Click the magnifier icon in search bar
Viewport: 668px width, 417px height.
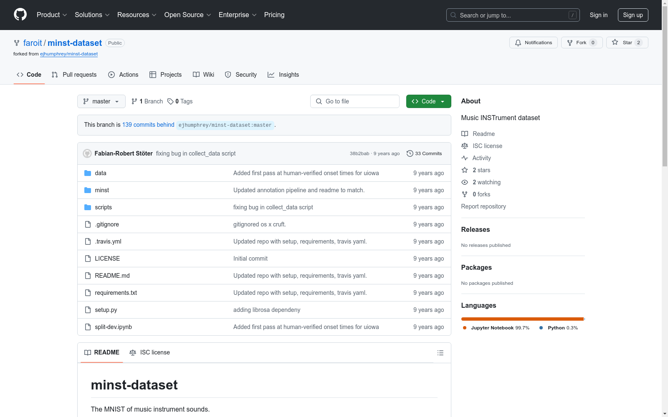coord(453,15)
